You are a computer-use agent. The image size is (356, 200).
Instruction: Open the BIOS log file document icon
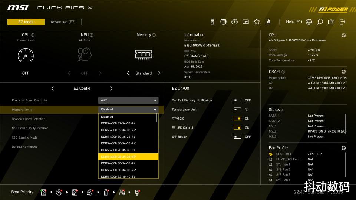coord(268,22)
